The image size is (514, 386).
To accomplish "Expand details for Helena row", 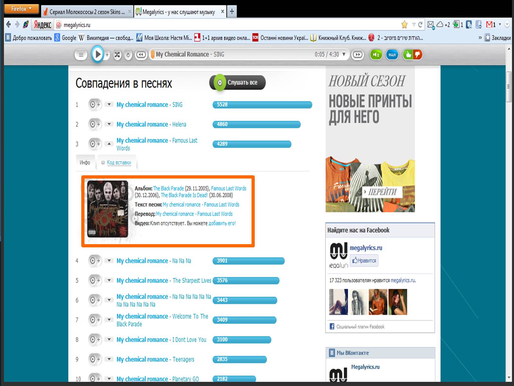I will (109, 124).
